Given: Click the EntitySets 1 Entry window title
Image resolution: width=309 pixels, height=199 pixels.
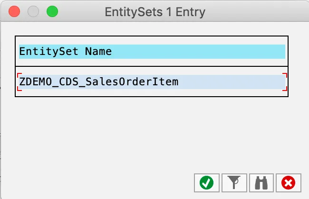Looking at the screenshot, I should point(155,11).
